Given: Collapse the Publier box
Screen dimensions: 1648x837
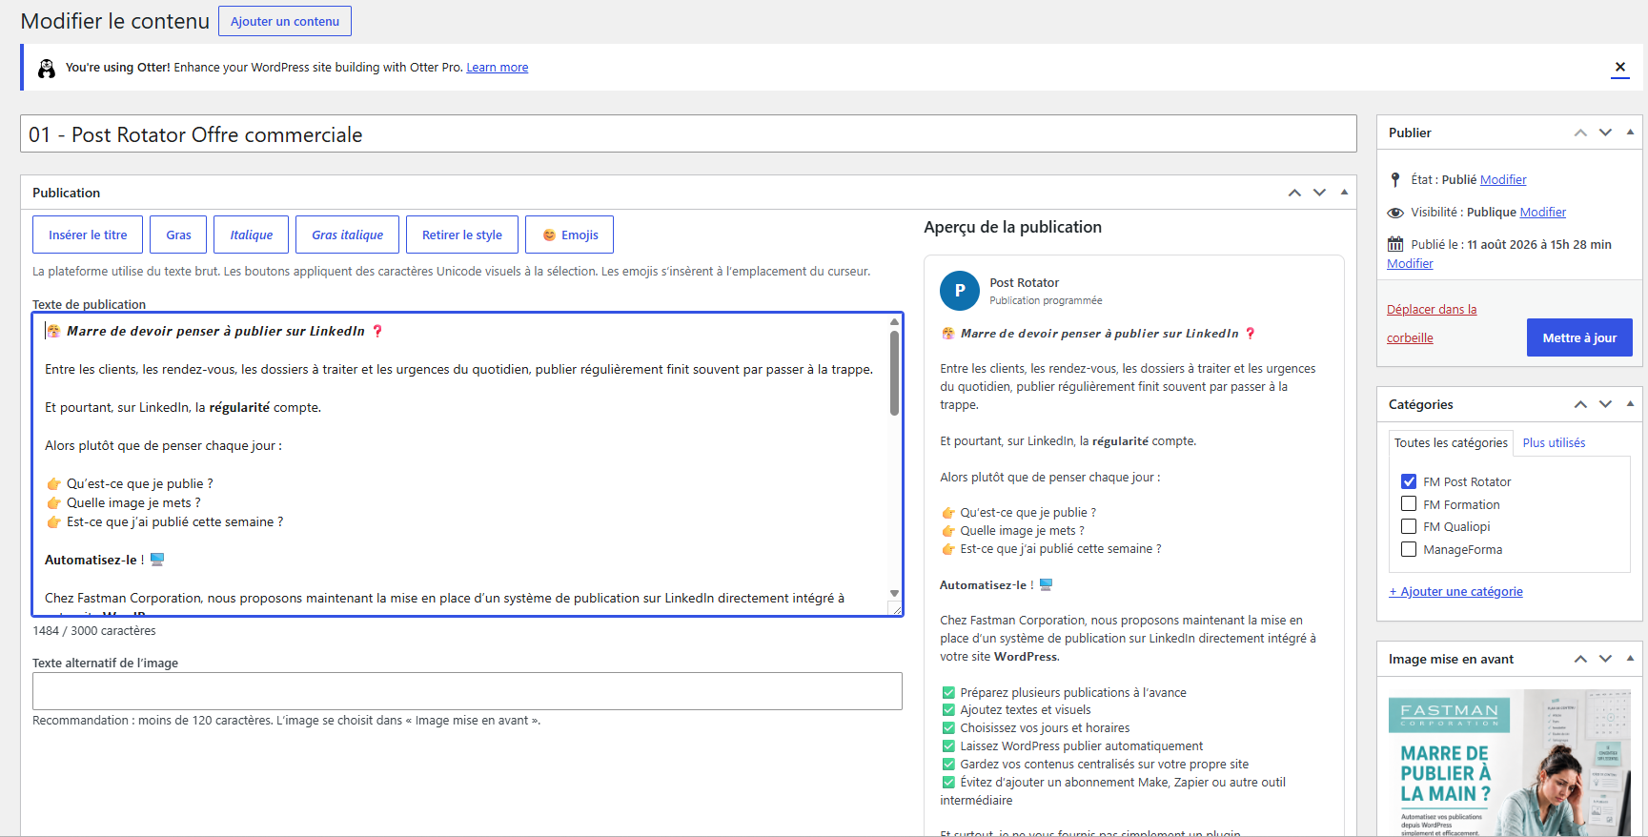Looking at the screenshot, I should (1630, 133).
